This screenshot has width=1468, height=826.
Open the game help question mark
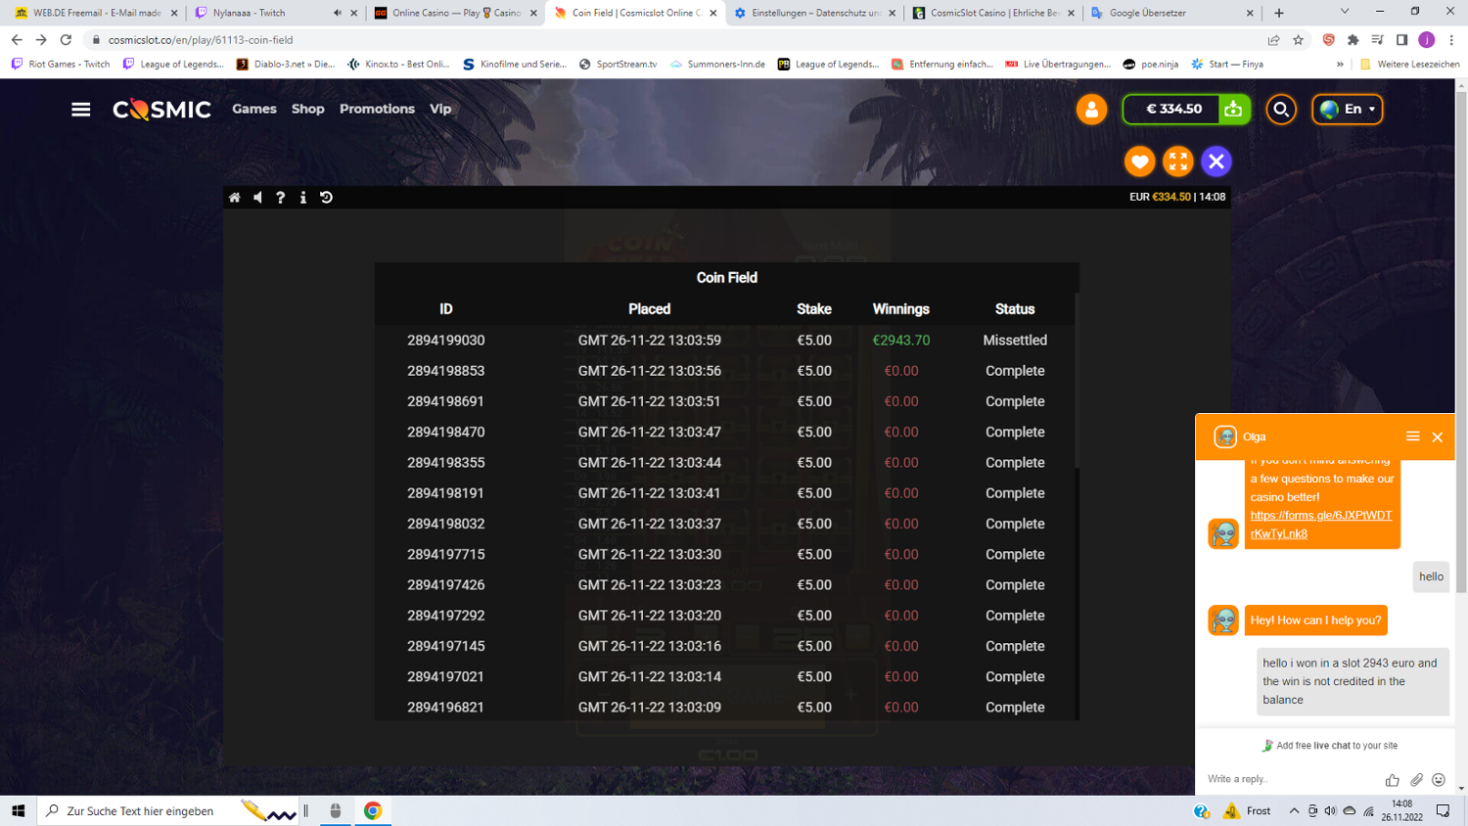pos(281,198)
